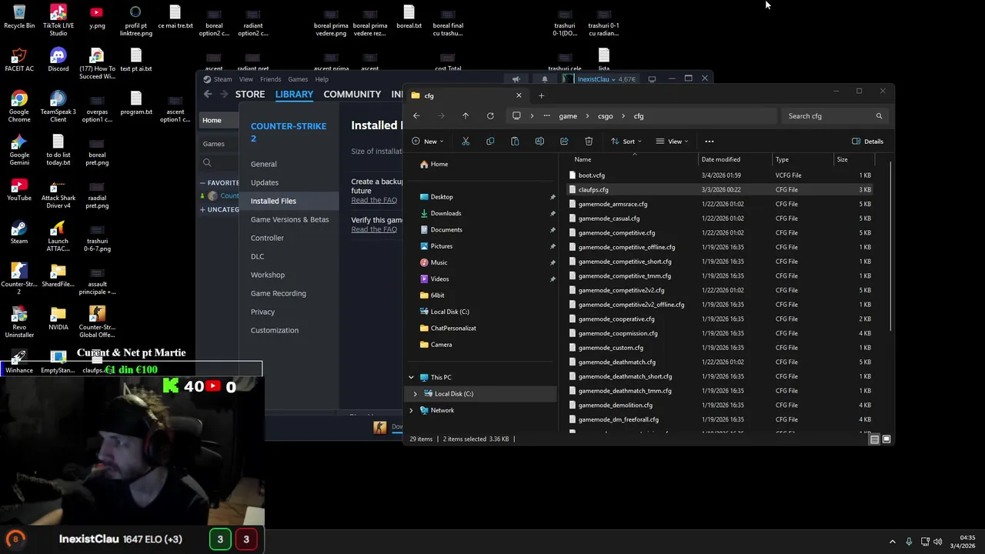Click the Paste icon in Explorer toolbar
This screenshot has width=985, height=554.
coord(515,142)
